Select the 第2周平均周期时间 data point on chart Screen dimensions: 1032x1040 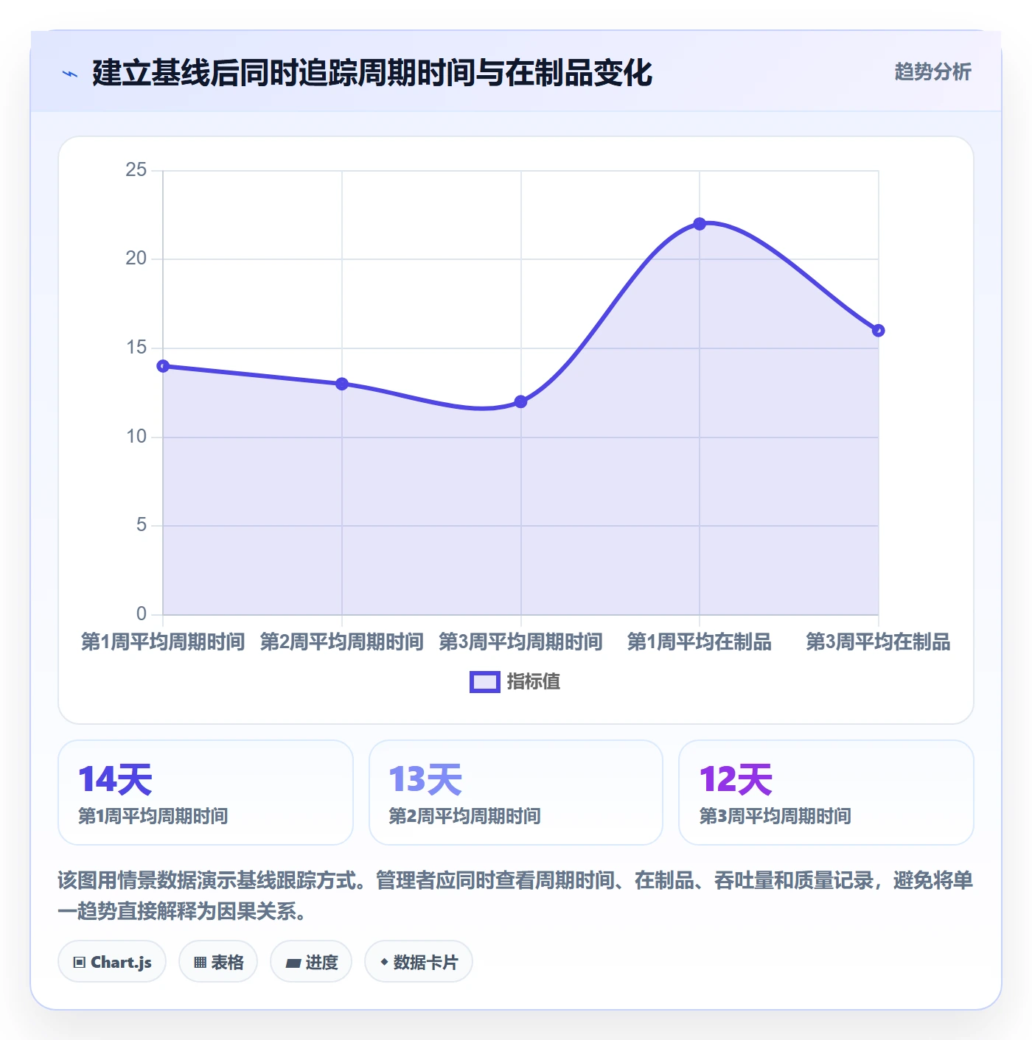pos(342,384)
